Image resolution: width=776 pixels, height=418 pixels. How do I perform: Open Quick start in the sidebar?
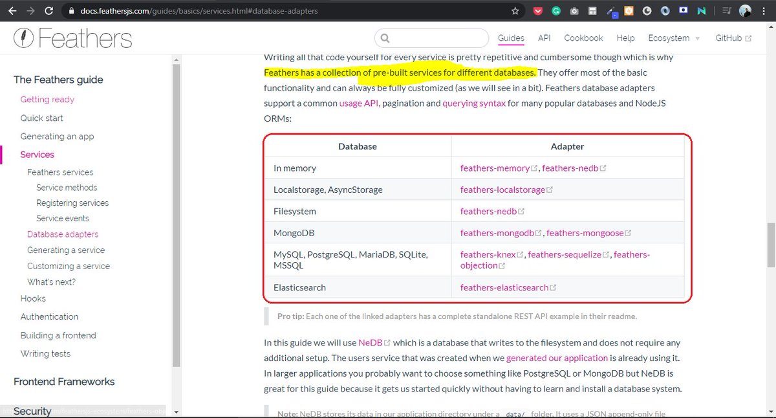coord(41,118)
